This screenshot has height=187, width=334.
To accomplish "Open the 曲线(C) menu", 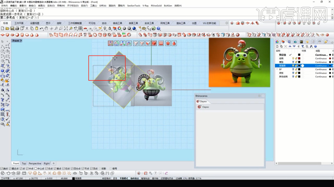I will (x=32, y=6).
